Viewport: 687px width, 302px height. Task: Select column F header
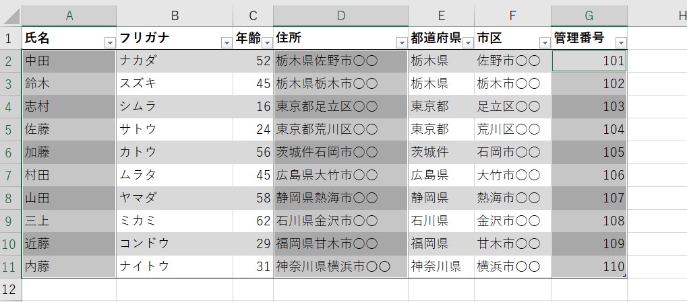(x=512, y=16)
